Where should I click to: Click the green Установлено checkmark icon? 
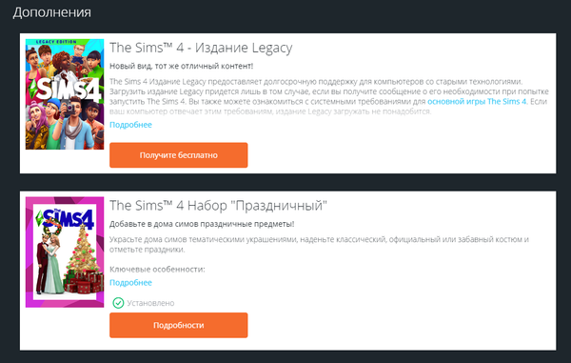[x=118, y=303]
